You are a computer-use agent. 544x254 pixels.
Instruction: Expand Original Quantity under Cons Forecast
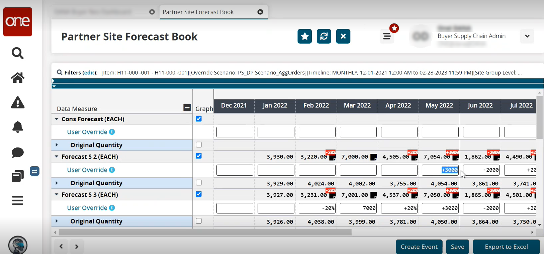(57, 145)
